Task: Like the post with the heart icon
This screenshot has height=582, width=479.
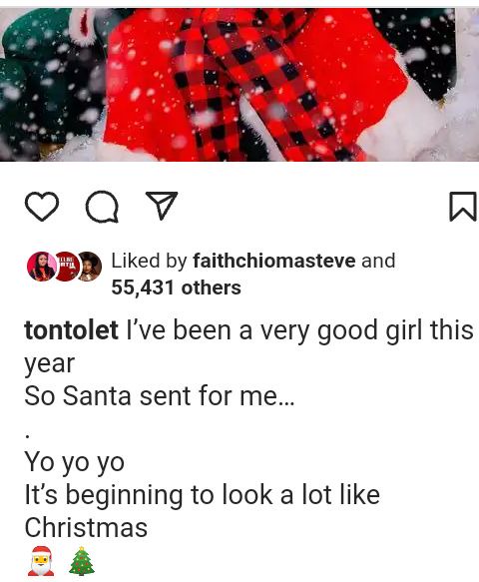Action: (x=42, y=207)
